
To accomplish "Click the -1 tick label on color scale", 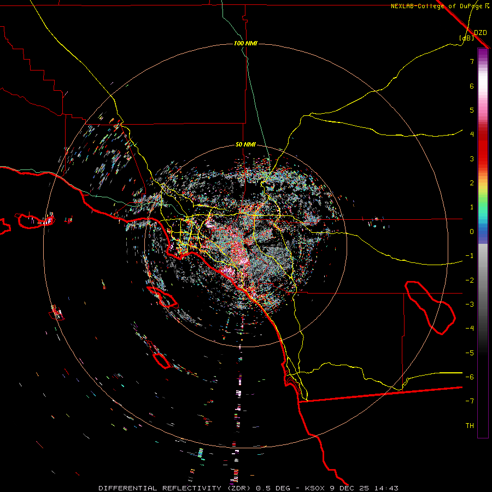I will [470, 256].
